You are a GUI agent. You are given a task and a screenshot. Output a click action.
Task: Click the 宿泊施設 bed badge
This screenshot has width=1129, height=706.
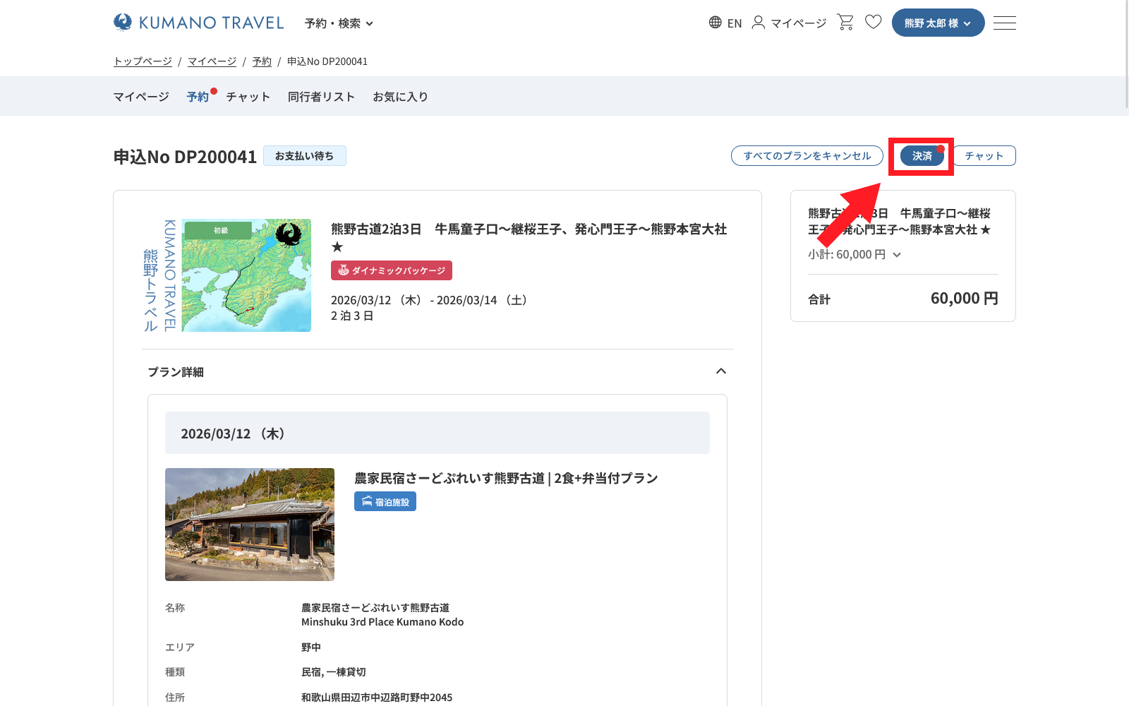click(x=385, y=502)
